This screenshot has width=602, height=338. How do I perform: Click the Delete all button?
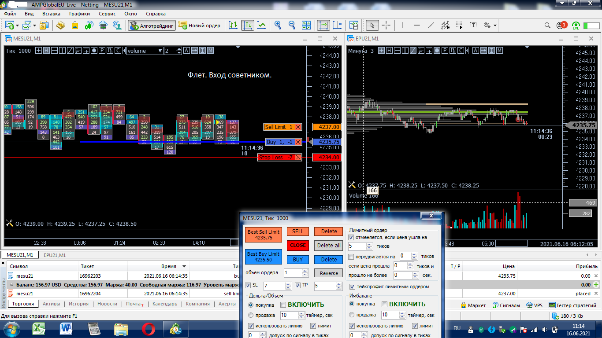point(329,245)
